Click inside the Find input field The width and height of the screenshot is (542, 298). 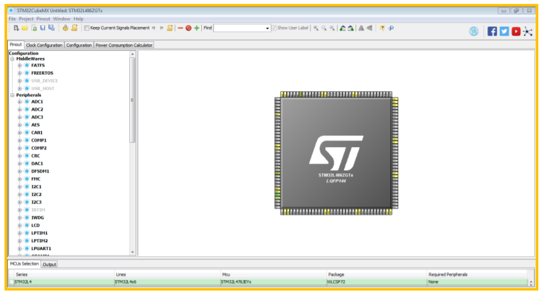click(x=239, y=28)
